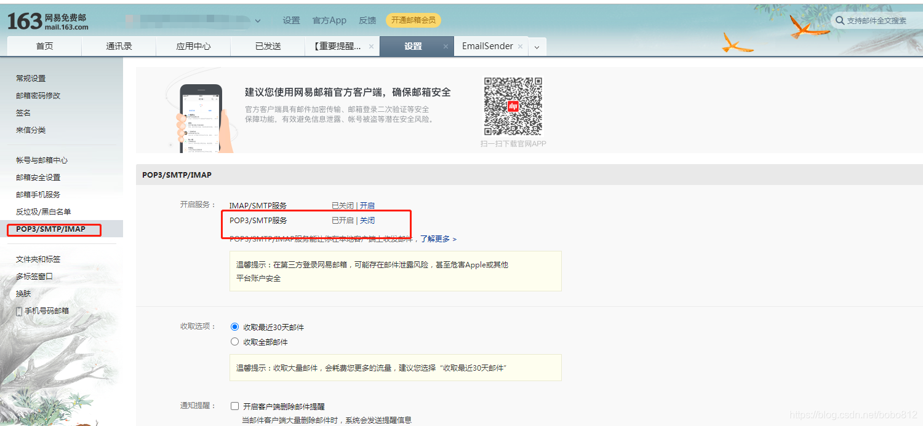Open 文件夹和标签 in the sidebar
This screenshot has height=426, width=923.
38,259
